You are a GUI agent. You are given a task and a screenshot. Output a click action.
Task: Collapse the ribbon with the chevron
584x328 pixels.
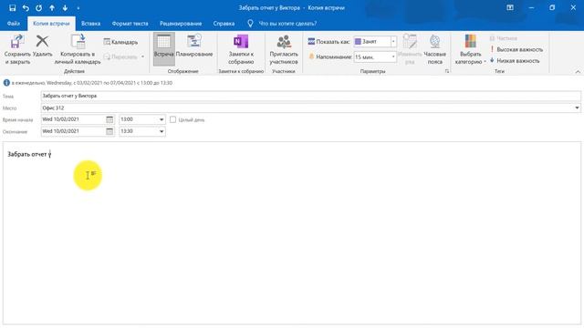click(x=578, y=71)
